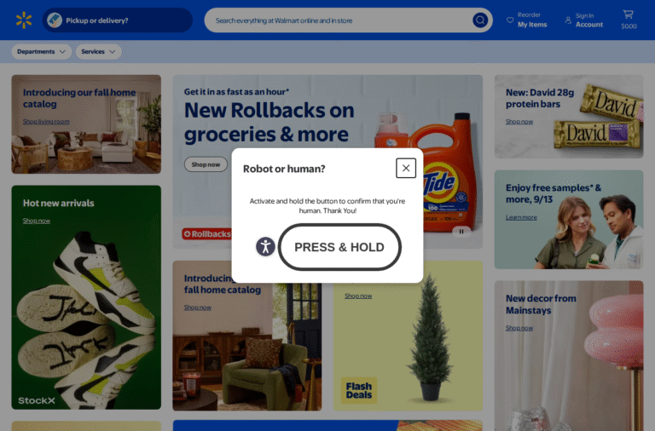The width and height of the screenshot is (655, 431).
Task: Click Shop now for David protein bars
Action: pyautogui.click(x=519, y=122)
